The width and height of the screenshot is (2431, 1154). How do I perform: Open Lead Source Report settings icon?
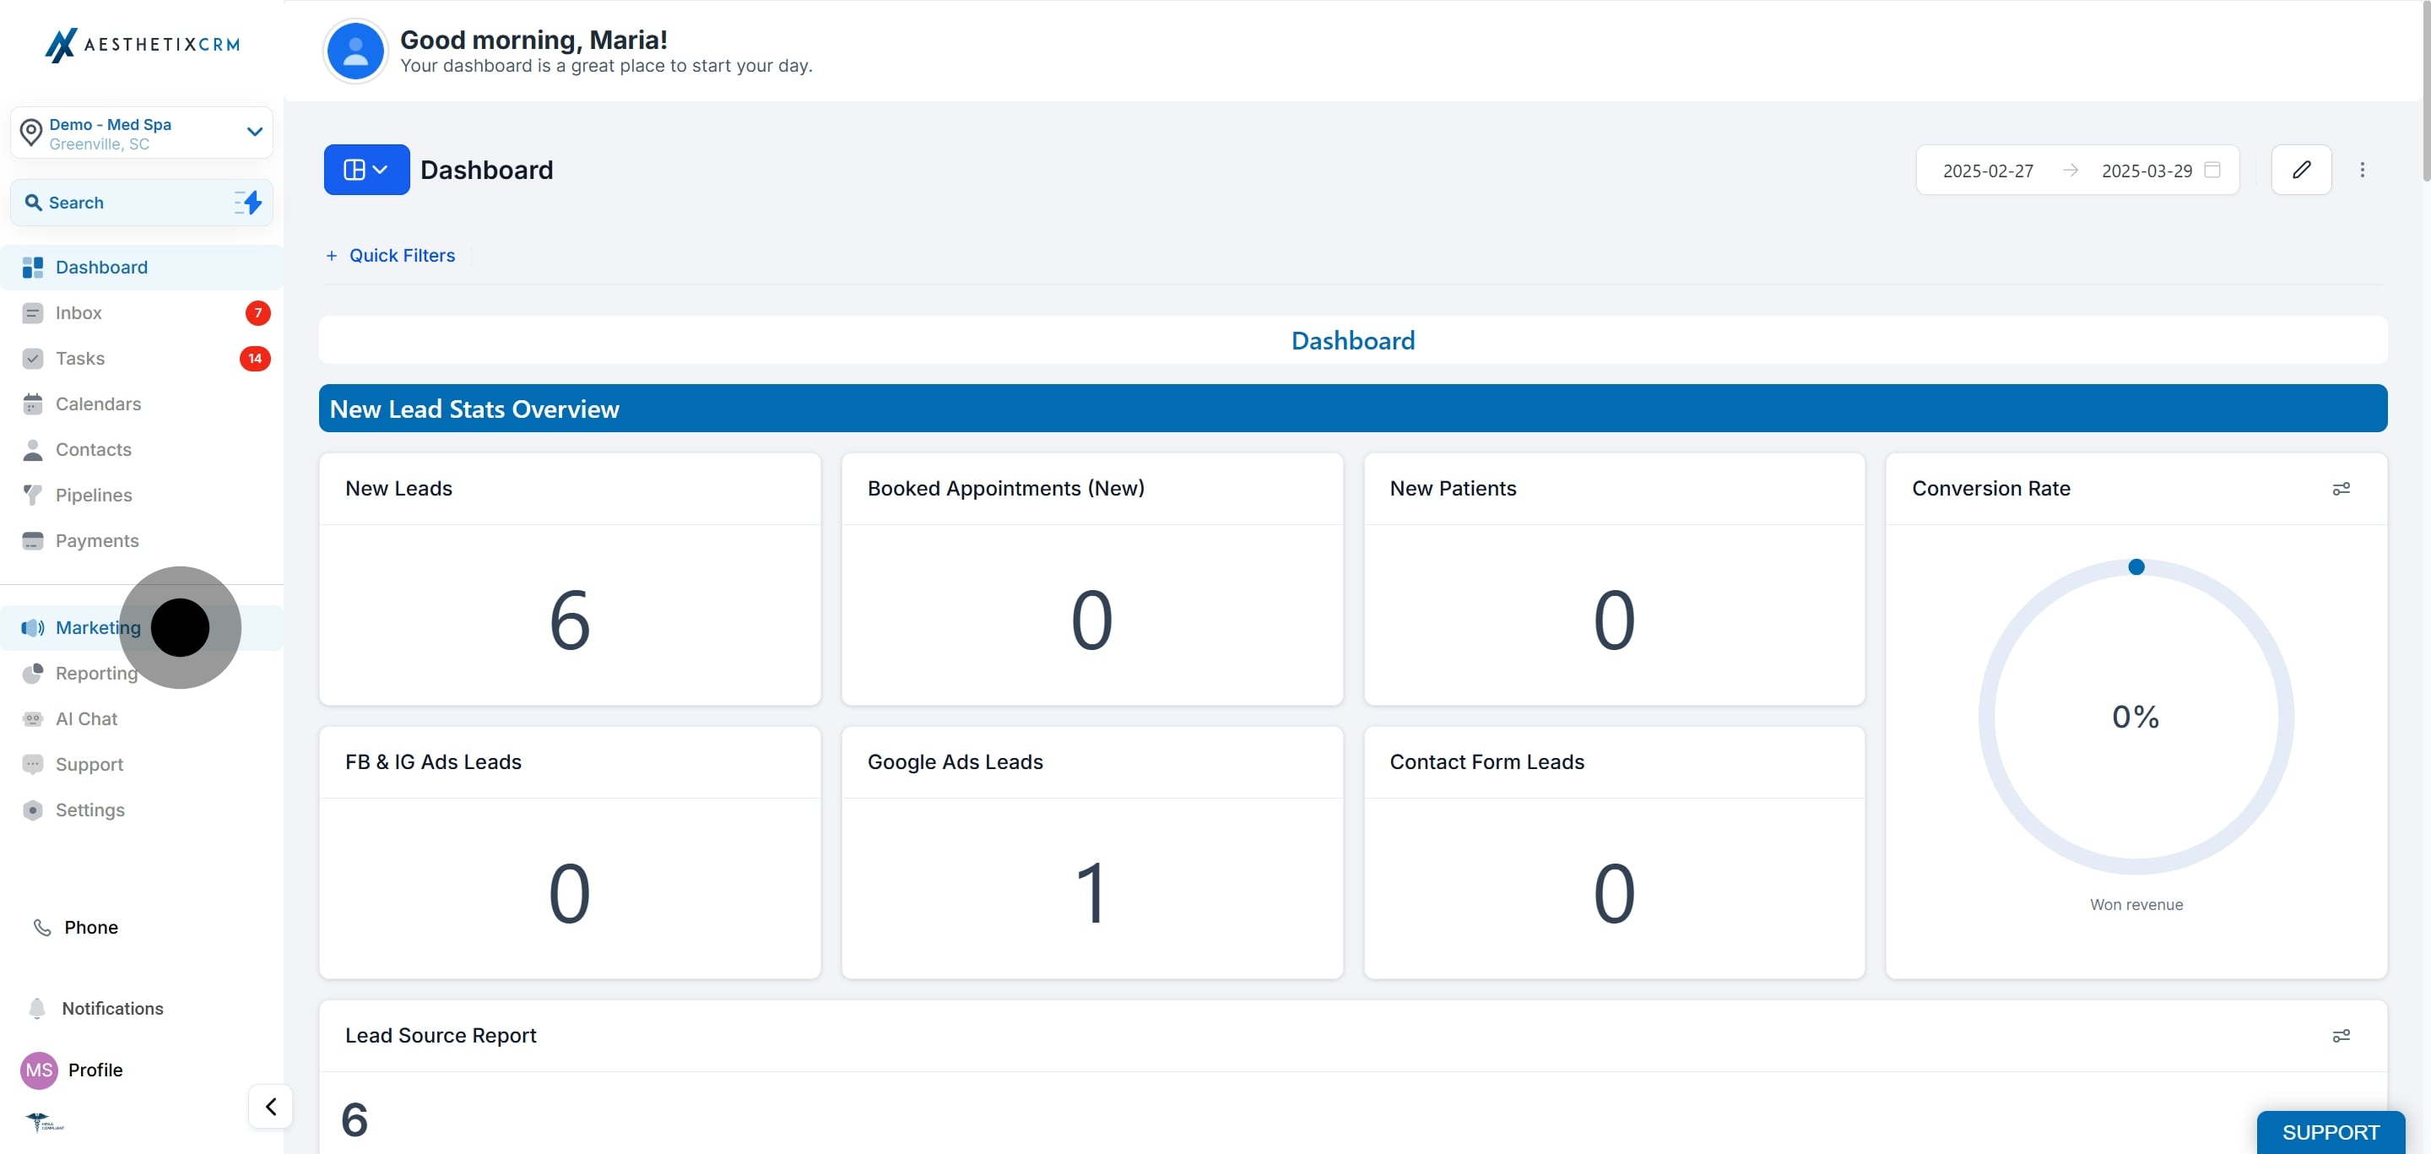(2341, 1036)
